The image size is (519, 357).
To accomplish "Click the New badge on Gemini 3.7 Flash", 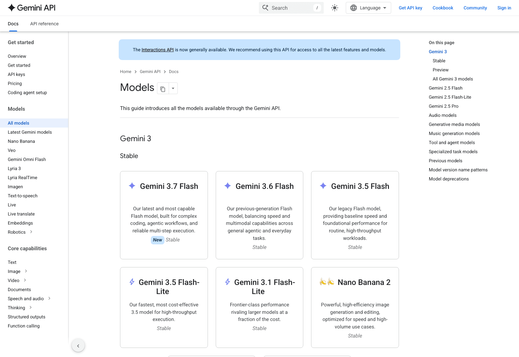I will pos(158,240).
